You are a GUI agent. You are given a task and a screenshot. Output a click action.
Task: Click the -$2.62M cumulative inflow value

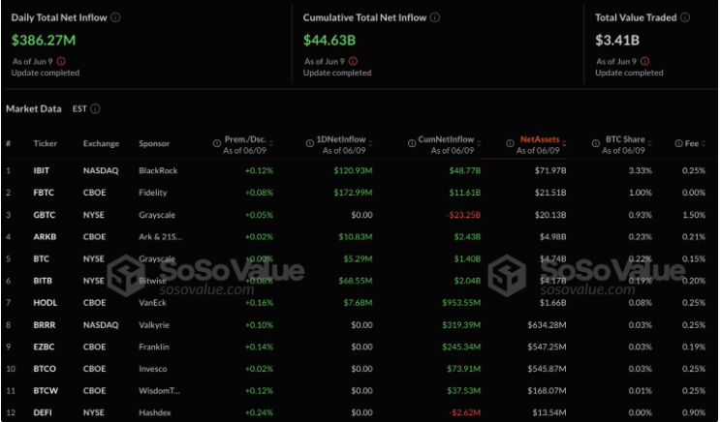[x=464, y=413]
